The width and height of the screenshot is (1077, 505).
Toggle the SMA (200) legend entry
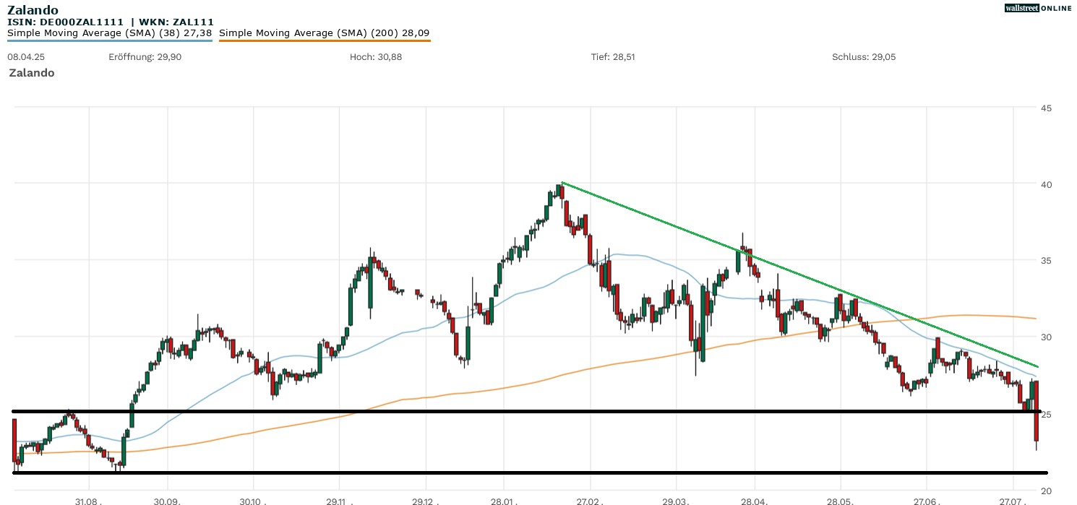(324, 33)
